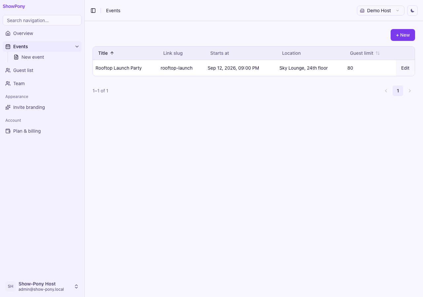Click the Link slug column header
The image size is (423, 297).
[x=173, y=53]
